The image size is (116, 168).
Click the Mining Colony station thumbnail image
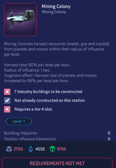(x=20, y=20)
